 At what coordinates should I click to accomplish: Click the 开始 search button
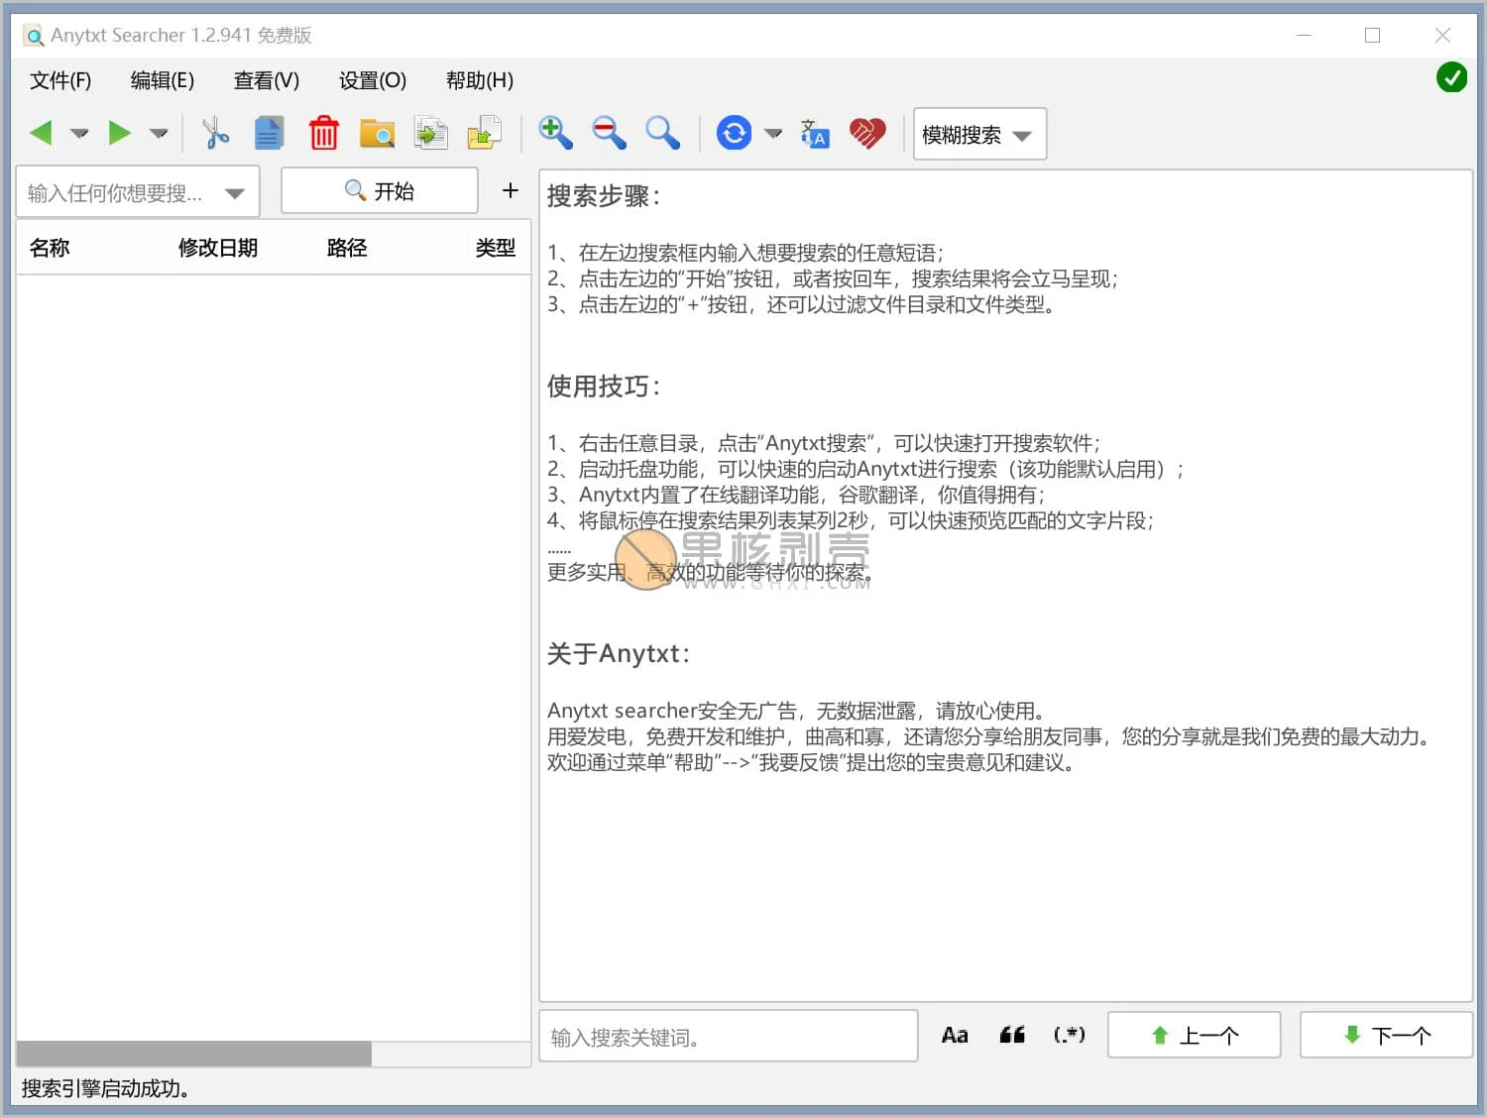coord(380,190)
